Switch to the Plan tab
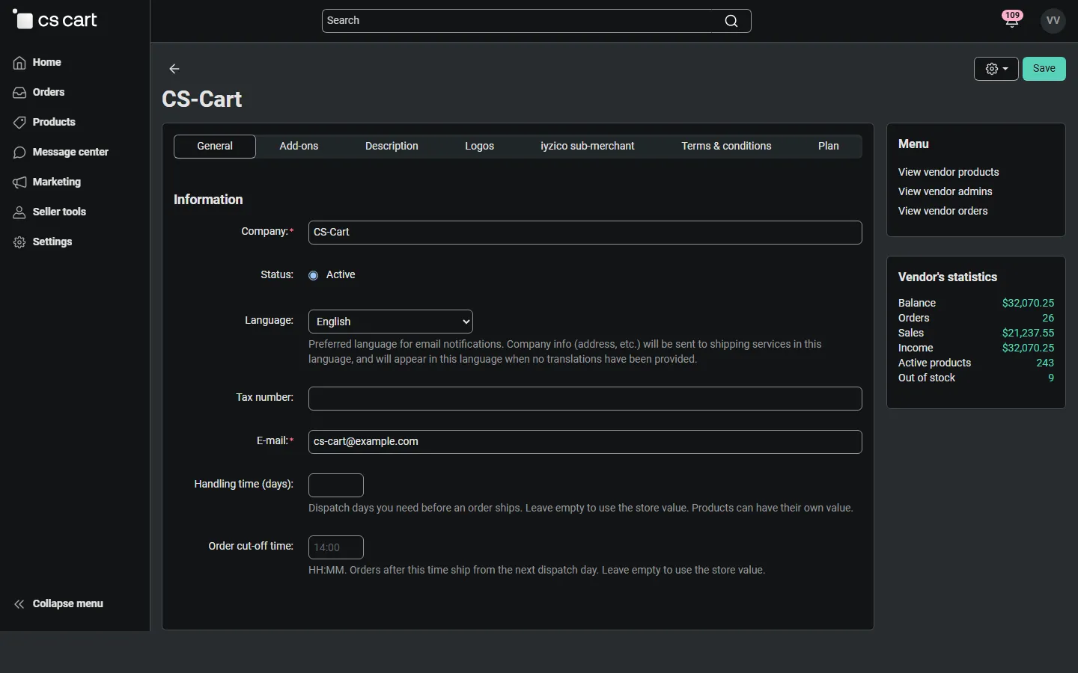 tap(829, 147)
